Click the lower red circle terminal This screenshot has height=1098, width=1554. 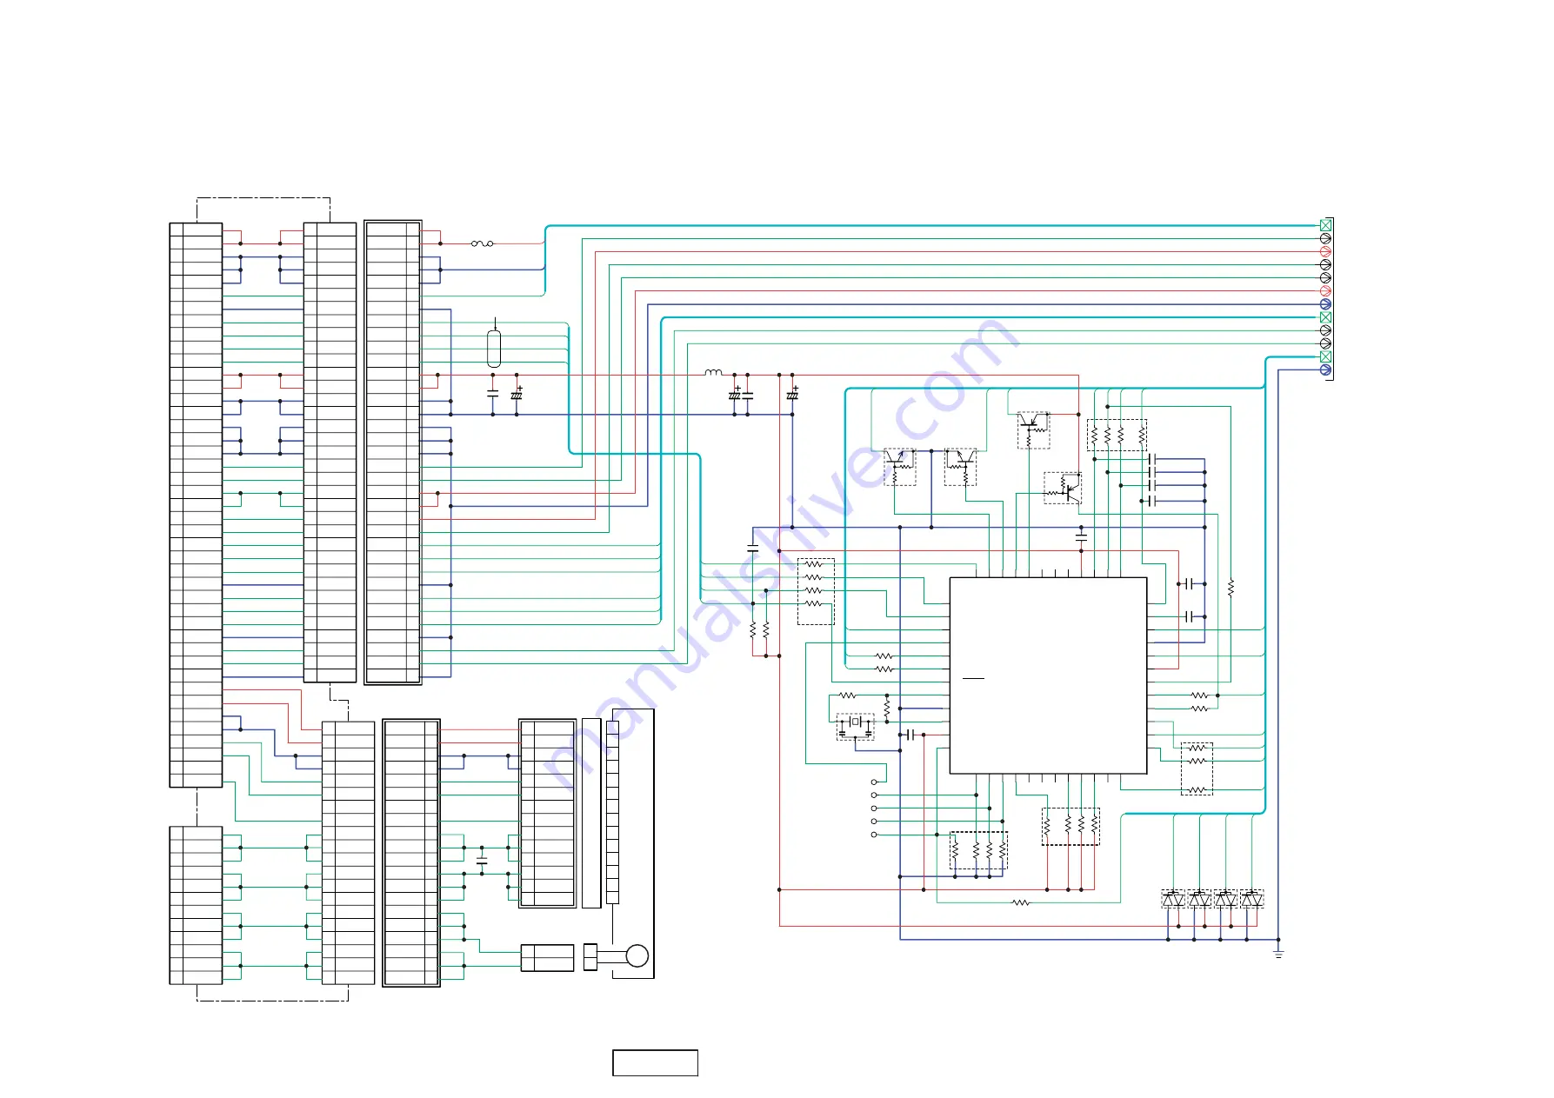[x=1325, y=291]
